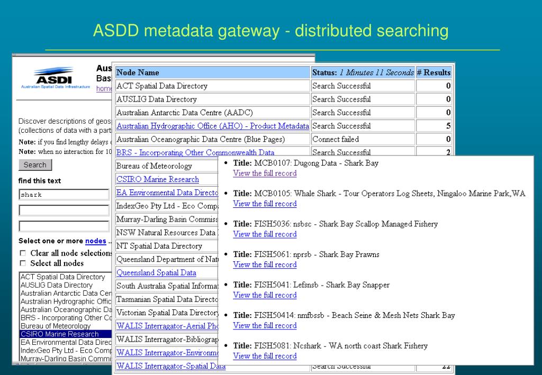Open 'BRS - Incorporating Other Commonwealth Data' link

[x=195, y=152]
